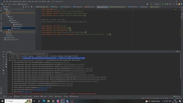Click the up arrow icon in Run panel
The height and width of the screenshot is (103, 183).
[6, 54]
